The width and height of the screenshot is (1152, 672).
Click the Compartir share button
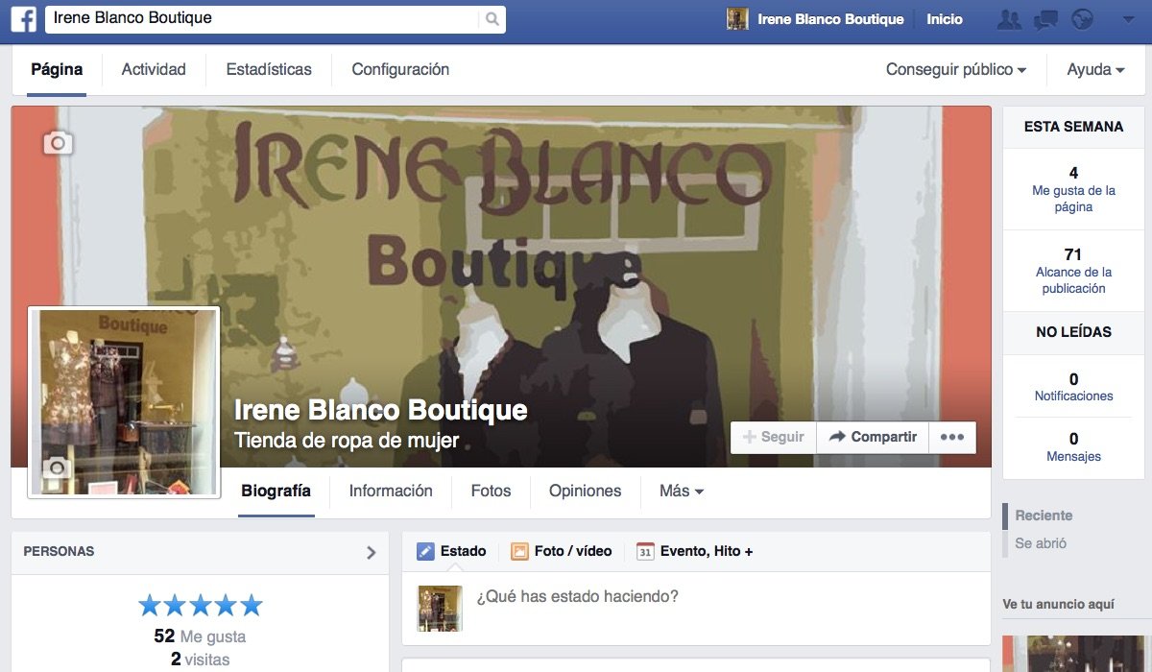873,437
